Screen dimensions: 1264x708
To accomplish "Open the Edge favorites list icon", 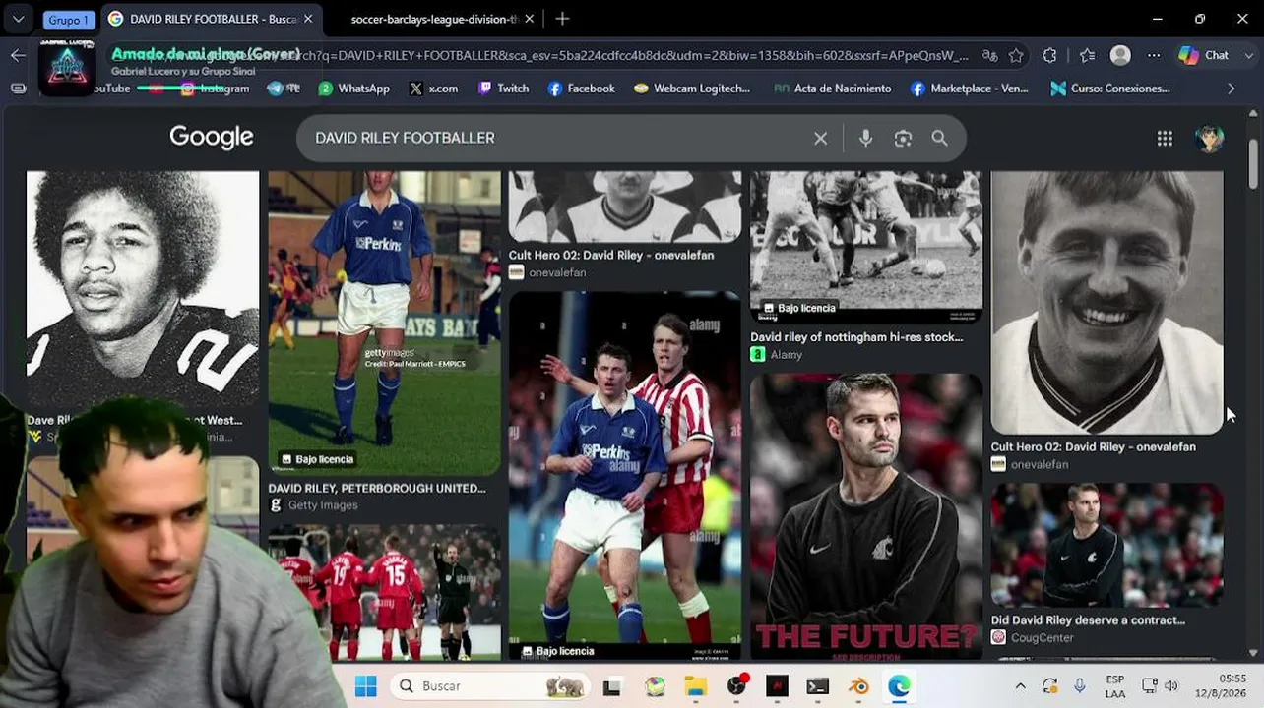I will tap(1087, 55).
